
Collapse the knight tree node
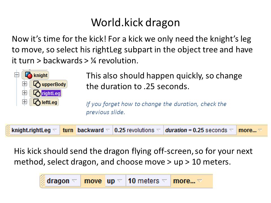17,75
